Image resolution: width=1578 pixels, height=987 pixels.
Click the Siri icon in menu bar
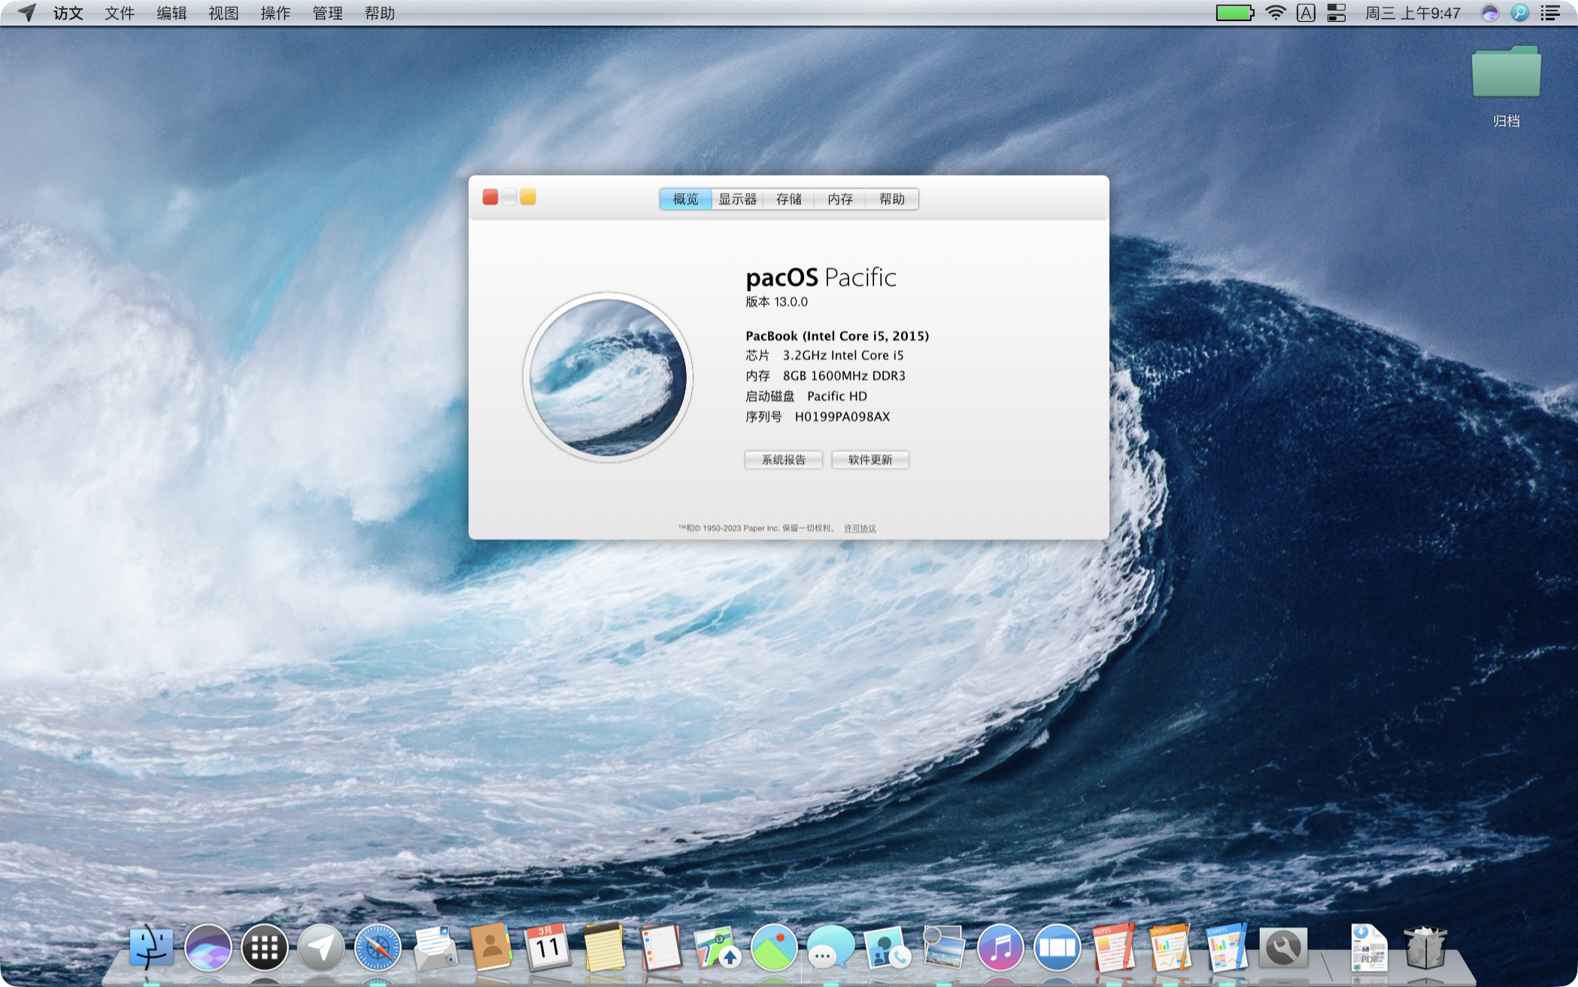click(x=1489, y=13)
